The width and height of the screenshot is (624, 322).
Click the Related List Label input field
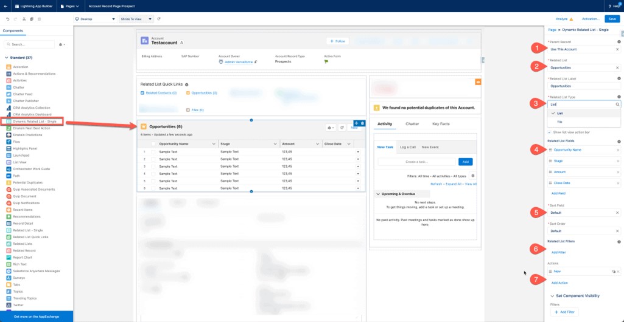584,86
